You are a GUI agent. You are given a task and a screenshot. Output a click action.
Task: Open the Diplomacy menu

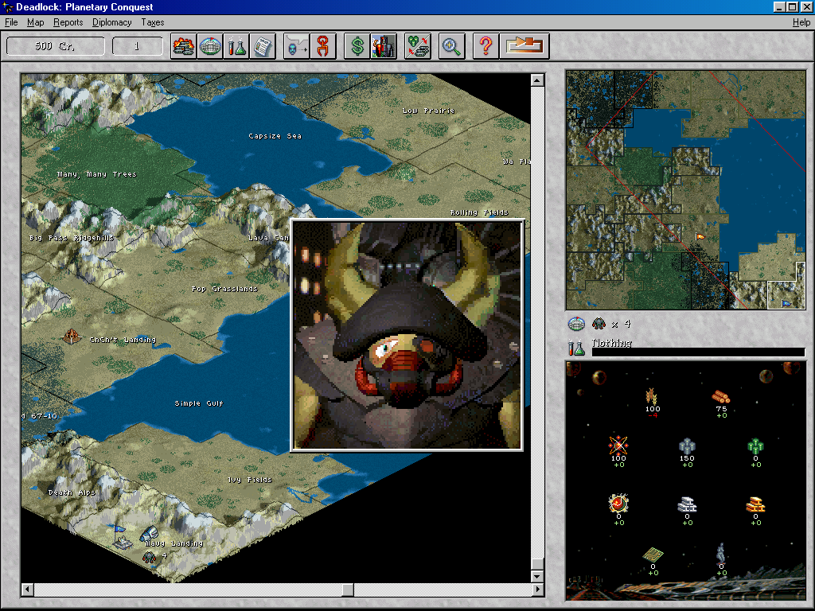[x=111, y=22]
